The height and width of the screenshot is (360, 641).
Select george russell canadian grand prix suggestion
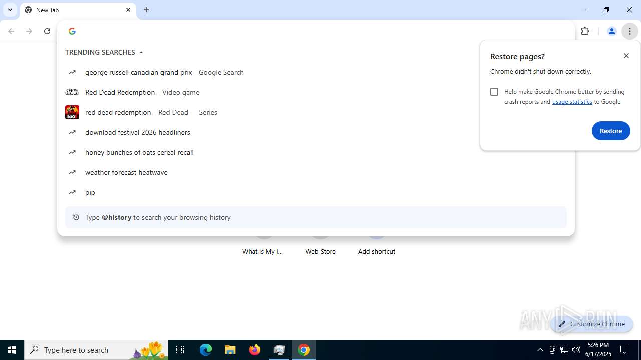coord(316,72)
